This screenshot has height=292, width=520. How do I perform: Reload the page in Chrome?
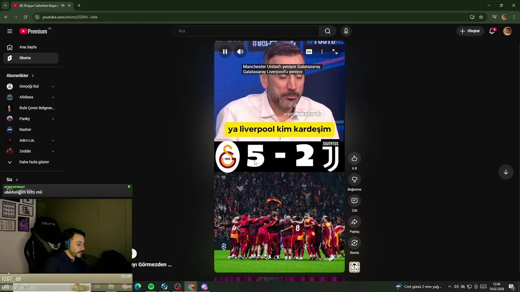point(25,17)
